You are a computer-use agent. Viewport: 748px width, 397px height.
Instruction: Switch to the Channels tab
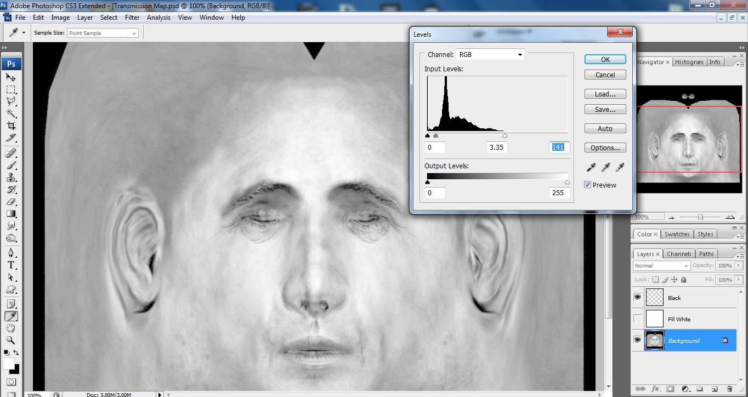(679, 254)
